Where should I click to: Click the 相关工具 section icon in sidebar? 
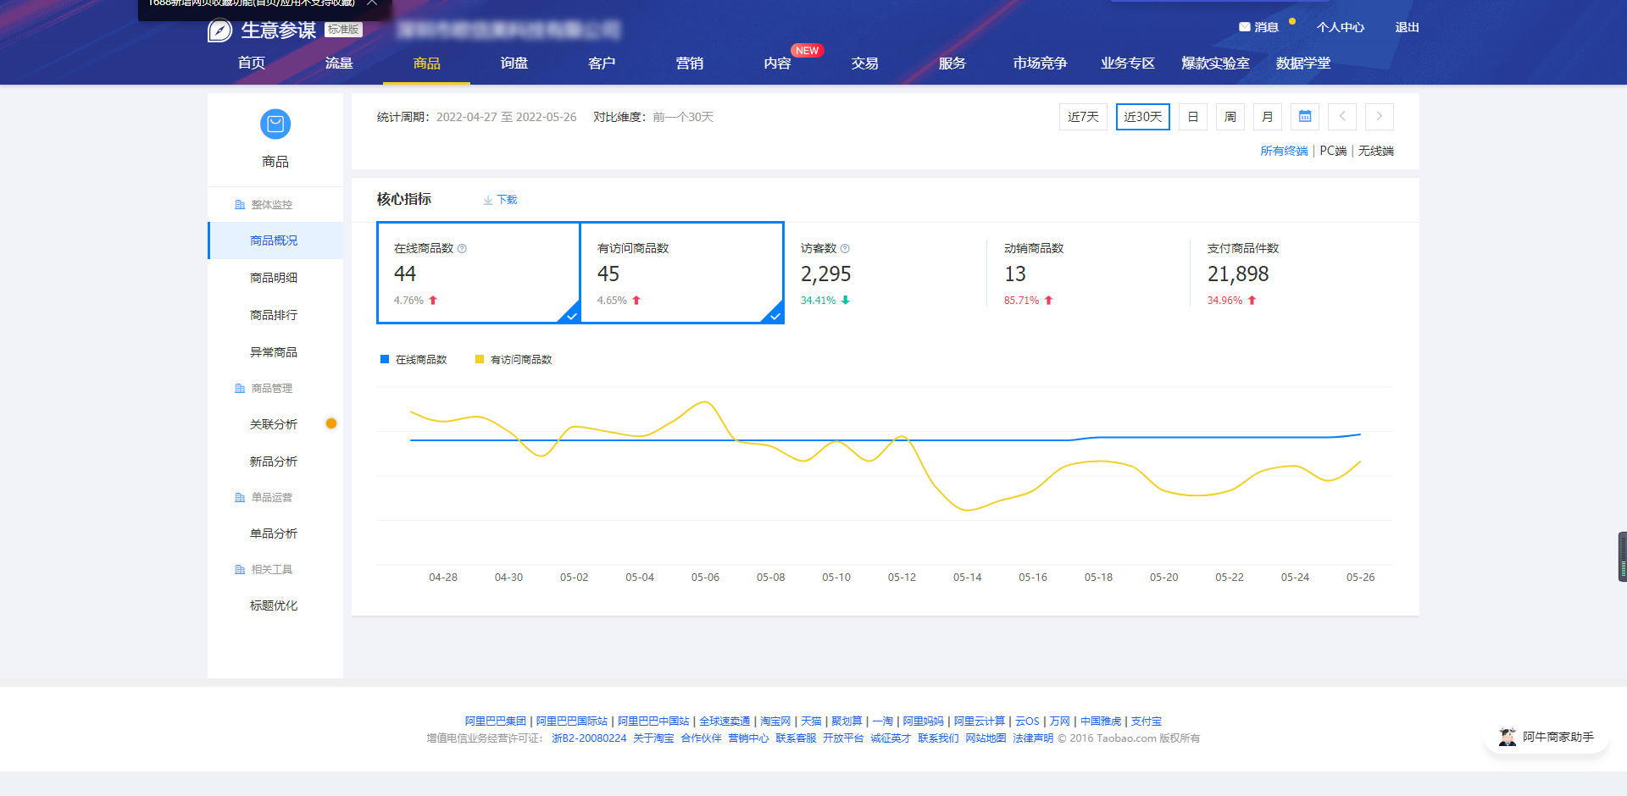click(240, 569)
